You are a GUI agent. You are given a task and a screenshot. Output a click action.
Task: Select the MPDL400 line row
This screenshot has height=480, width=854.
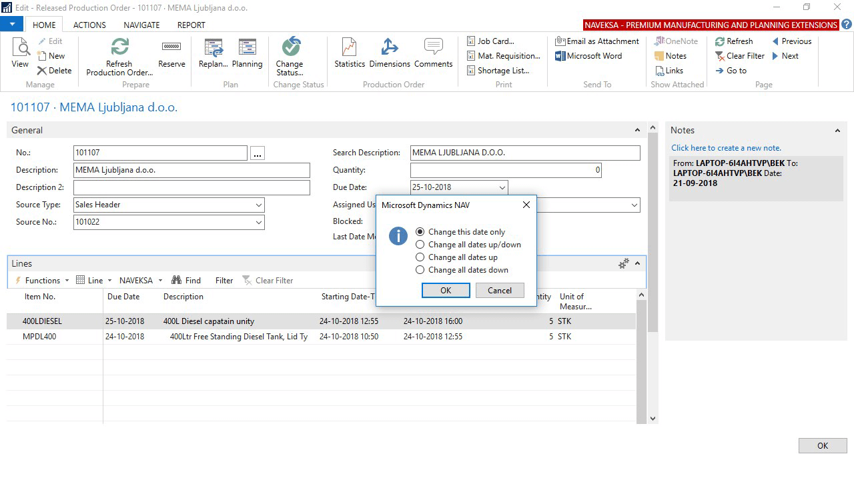point(322,337)
